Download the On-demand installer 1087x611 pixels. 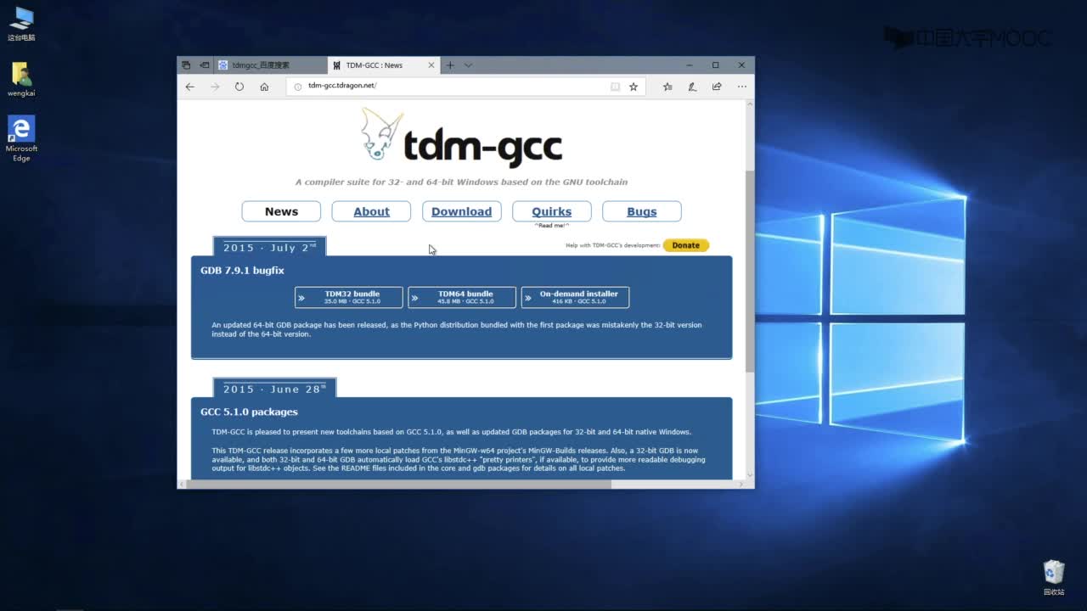[x=575, y=297]
